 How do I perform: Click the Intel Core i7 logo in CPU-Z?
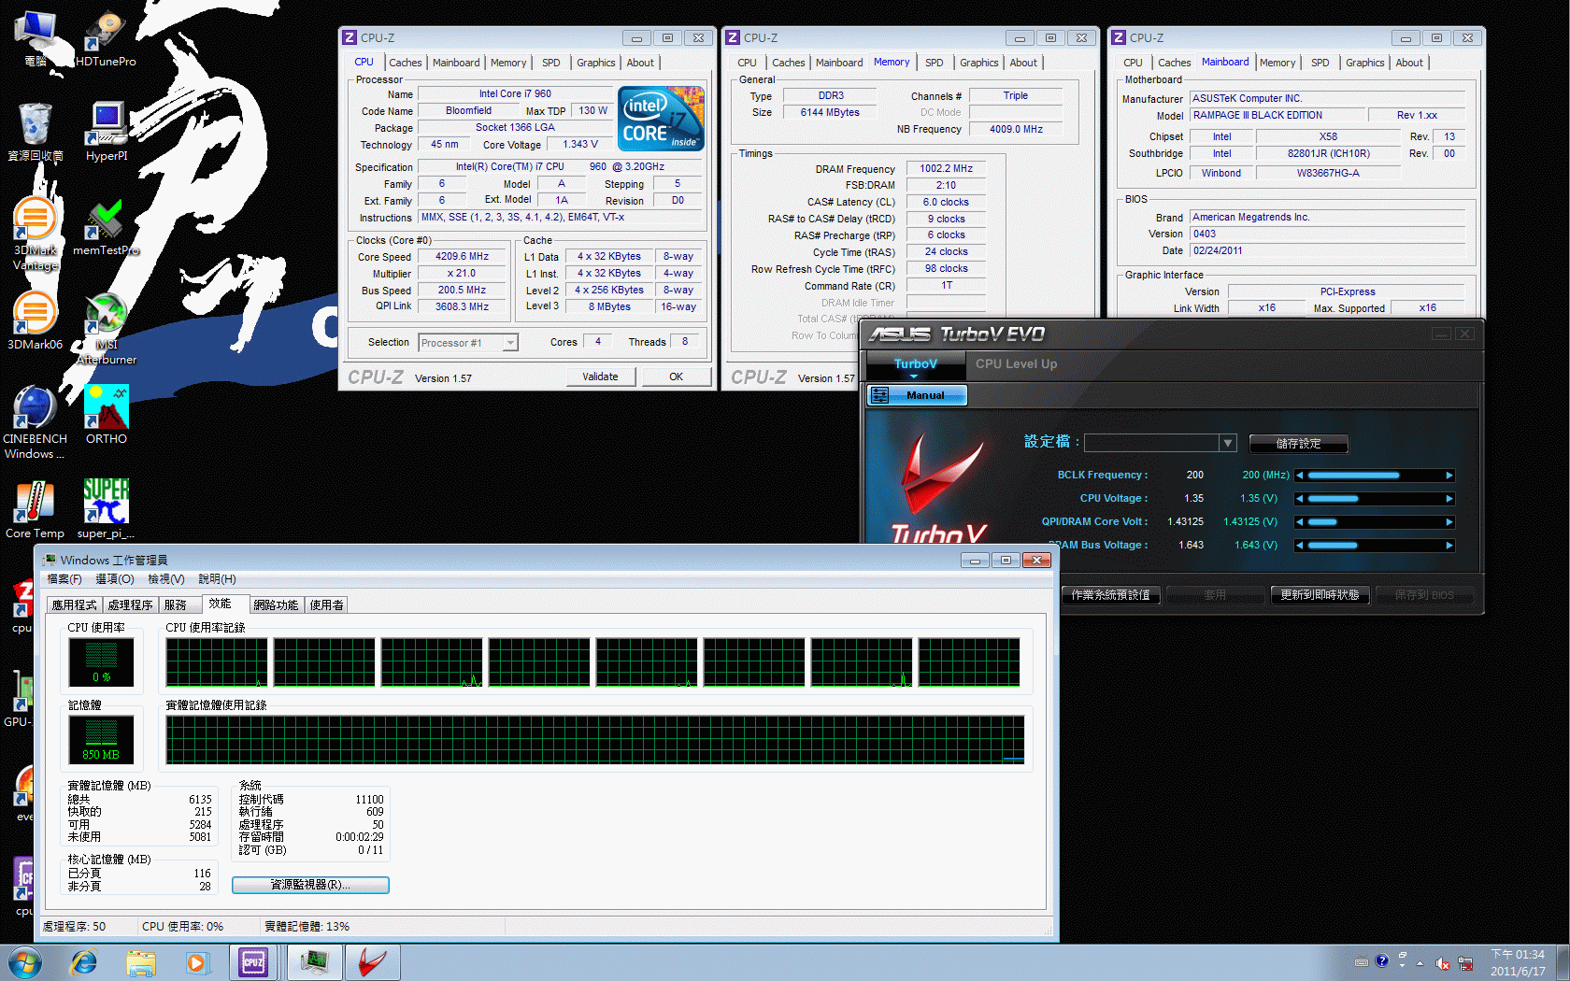click(x=662, y=119)
